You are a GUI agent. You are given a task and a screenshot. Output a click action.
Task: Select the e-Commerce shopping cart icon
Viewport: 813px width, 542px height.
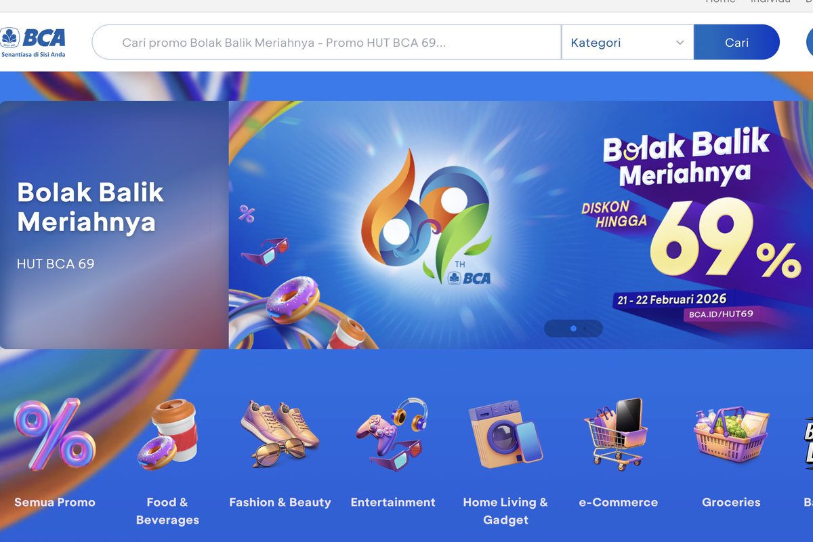618,434
